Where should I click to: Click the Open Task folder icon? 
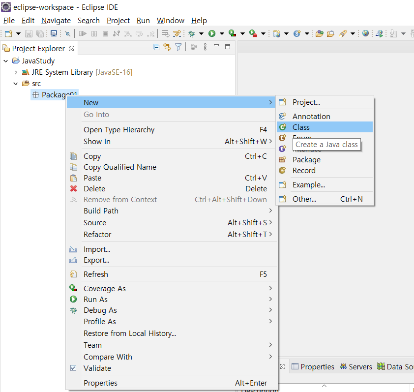(330, 33)
